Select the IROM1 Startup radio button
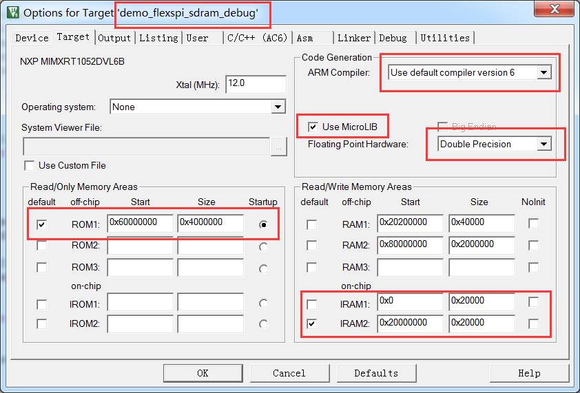The image size is (580, 393). pos(263,304)
